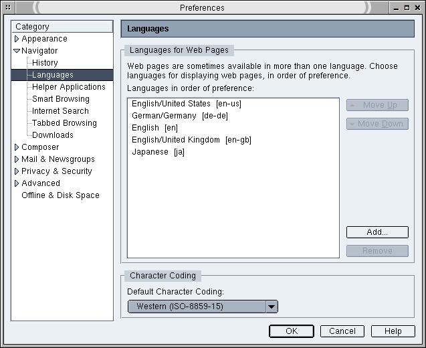Viewport: 426px width, 348px height.
Task: Expand the Advanced category
Action: (x=17, y=183)
